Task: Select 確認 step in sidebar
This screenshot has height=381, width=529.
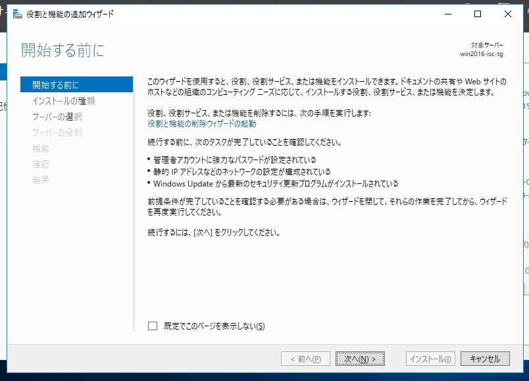Action: tap(41, 164)
